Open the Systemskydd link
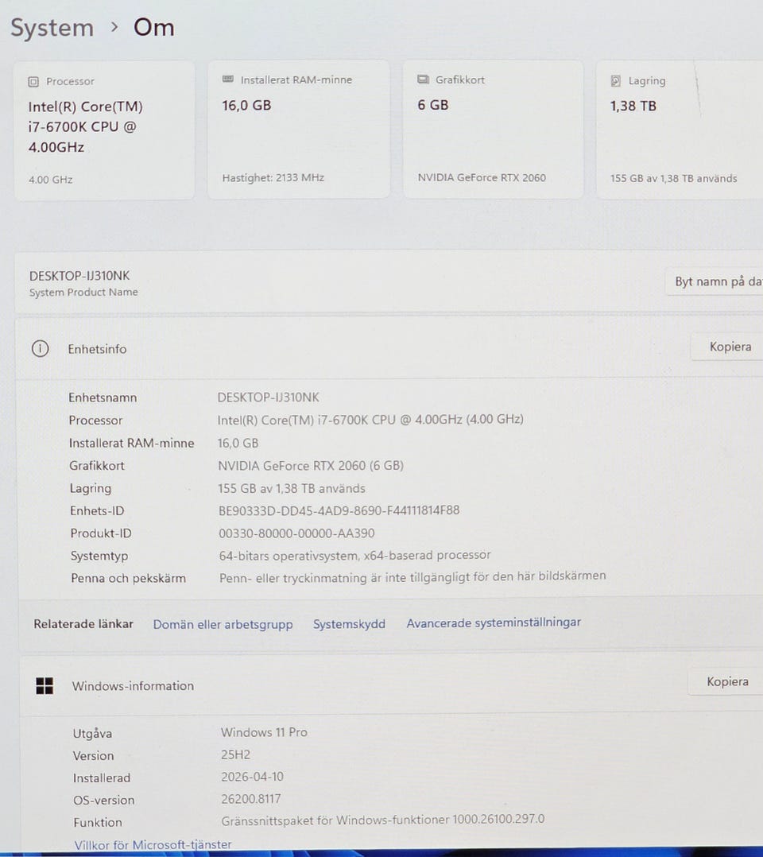The height and width of the screenshot is (857, 763). click(349, 623)
